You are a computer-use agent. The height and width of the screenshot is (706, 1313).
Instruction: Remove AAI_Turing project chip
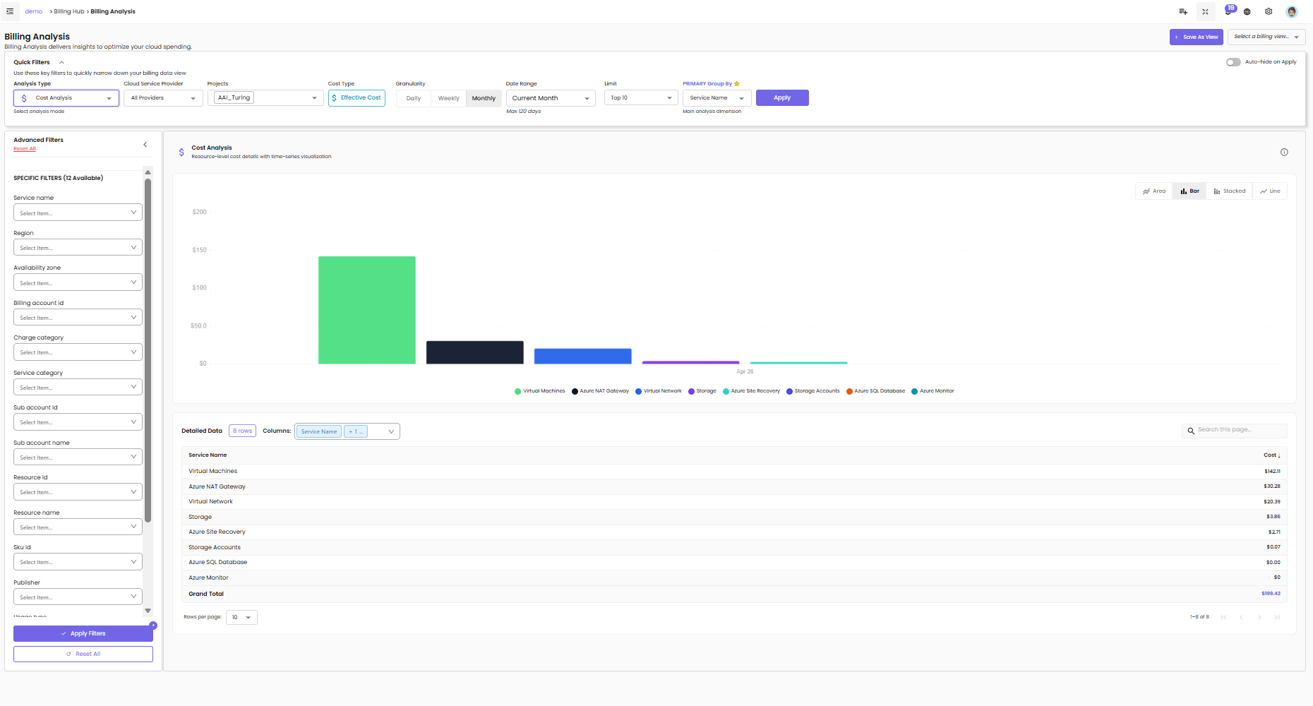pyautogui.click(x=234, y=98)
